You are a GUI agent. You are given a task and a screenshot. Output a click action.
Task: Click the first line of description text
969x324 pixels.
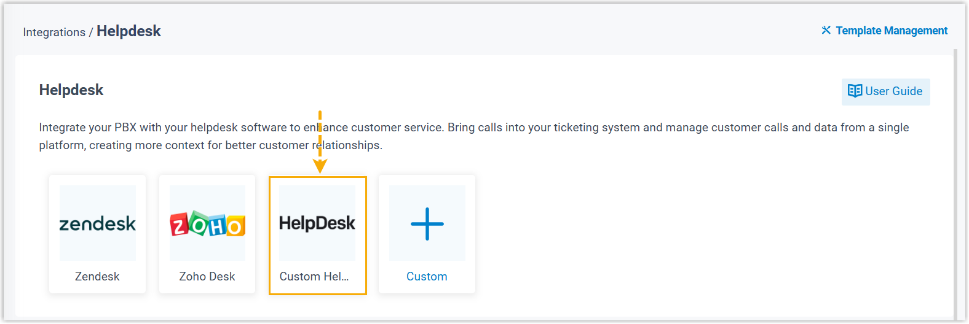click(473, 128)
